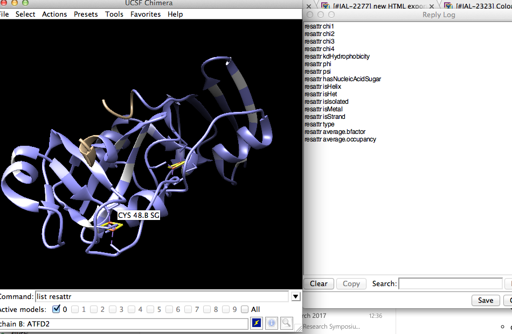
Task: Expand the command history dropdown arrow
Action: pos(295,296)
